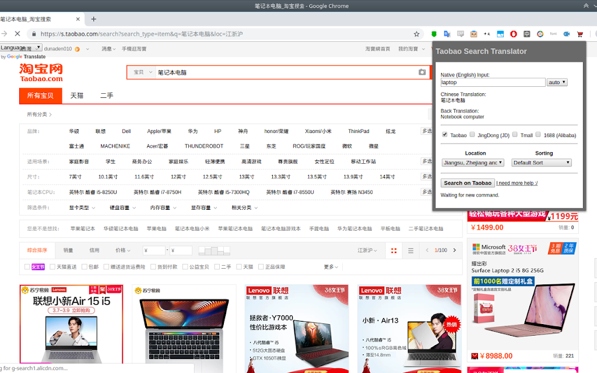Expand the 显卡类型 filter dropdown
Viewport: 597px width, 373px height.
tap(82, 207)
